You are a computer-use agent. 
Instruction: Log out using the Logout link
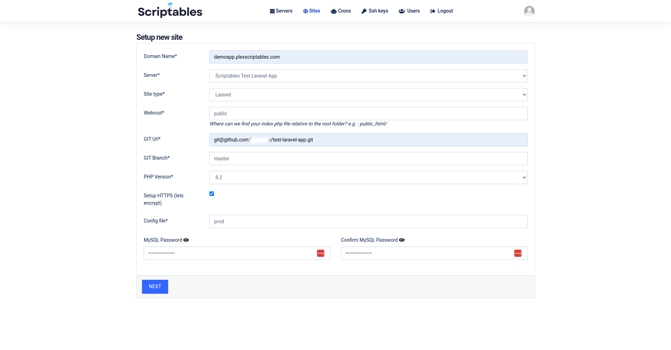(441, 11)
